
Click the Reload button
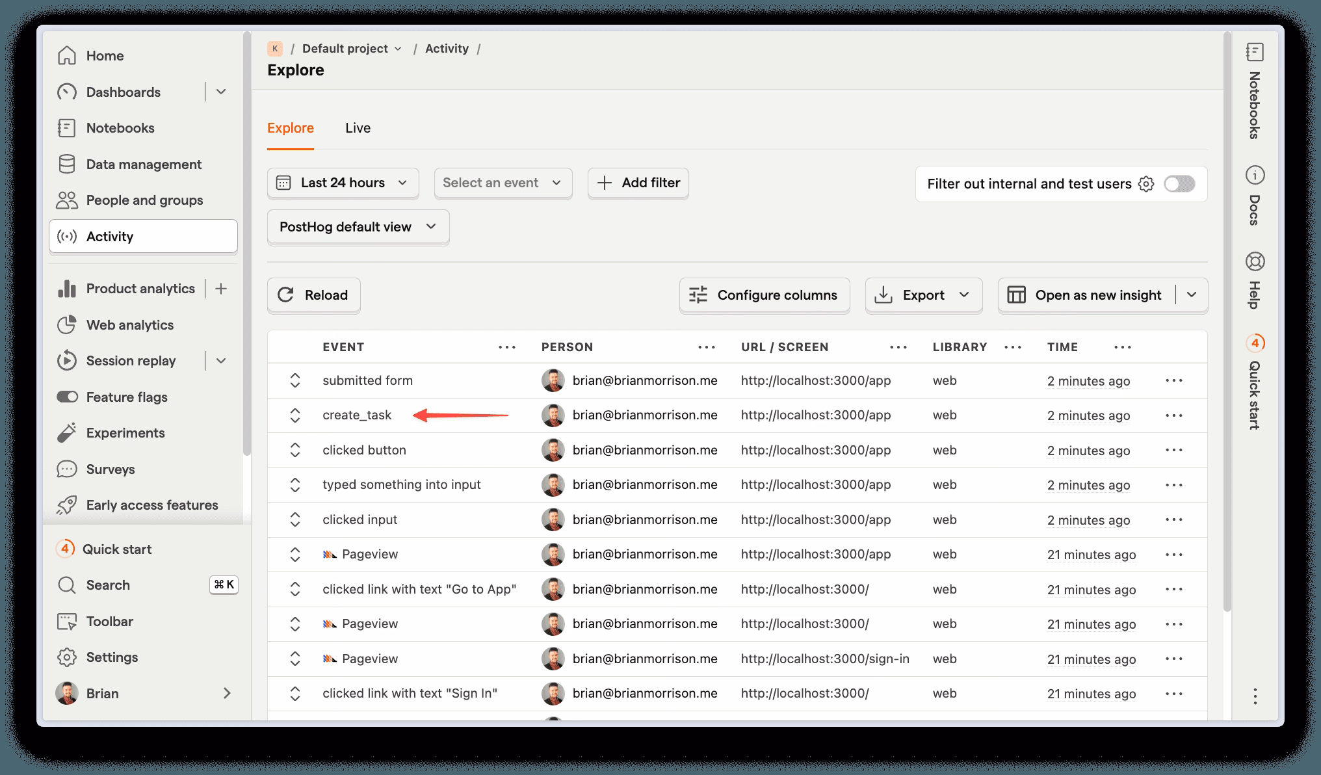click(x=313, y=295)
